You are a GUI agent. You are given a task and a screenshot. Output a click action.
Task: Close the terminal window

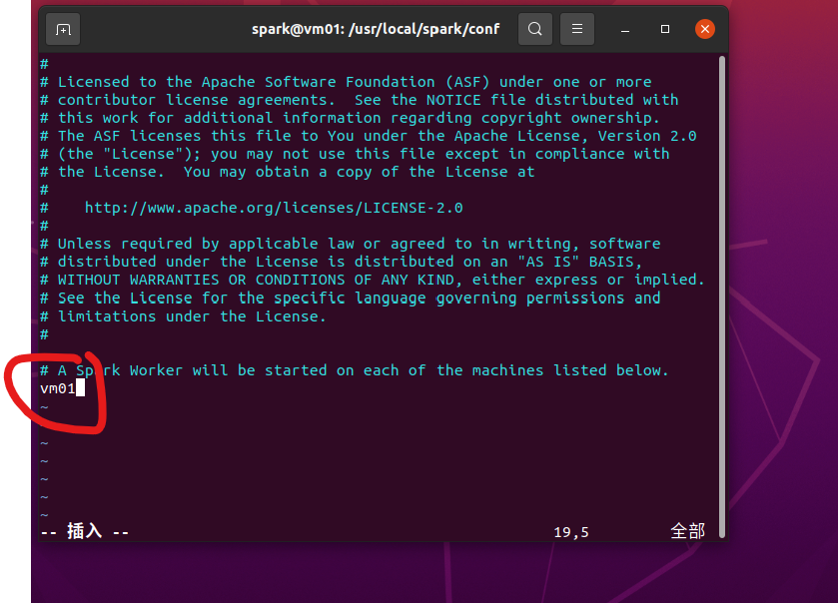705,29
